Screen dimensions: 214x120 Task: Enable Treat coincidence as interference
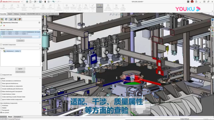click(1, 81)
